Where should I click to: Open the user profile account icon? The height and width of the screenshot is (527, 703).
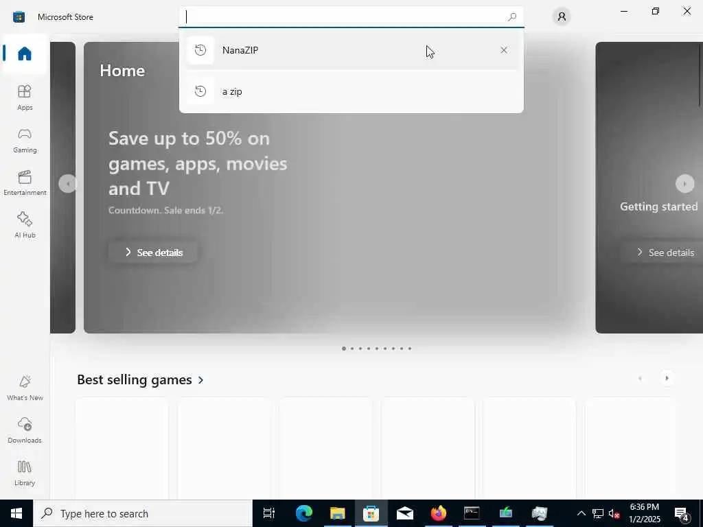562,17
